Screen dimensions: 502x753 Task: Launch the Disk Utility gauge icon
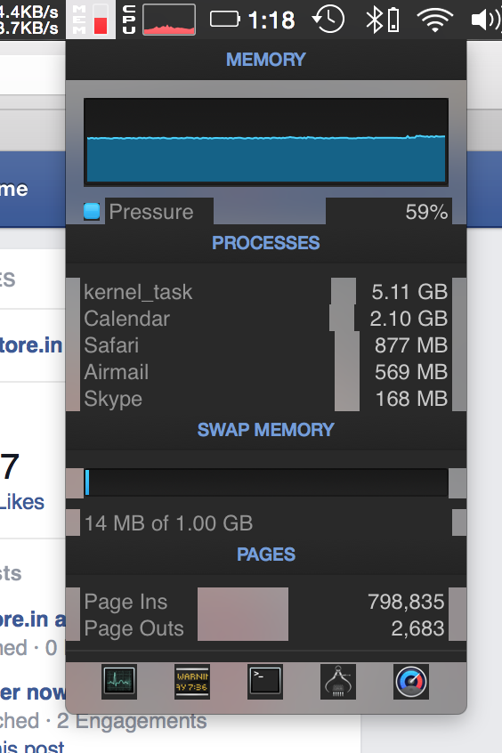(x=411, y=682)
